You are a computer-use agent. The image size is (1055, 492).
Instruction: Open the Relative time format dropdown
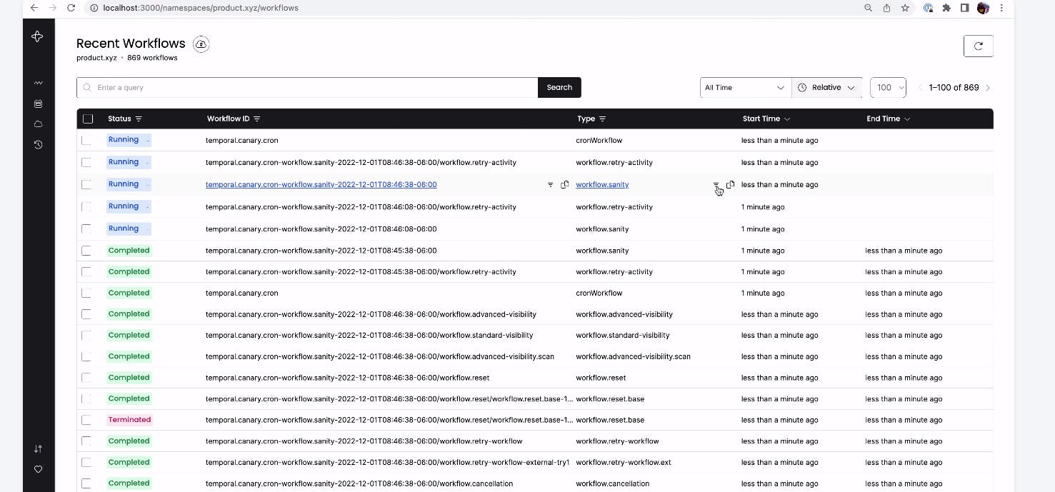[826, 87]
